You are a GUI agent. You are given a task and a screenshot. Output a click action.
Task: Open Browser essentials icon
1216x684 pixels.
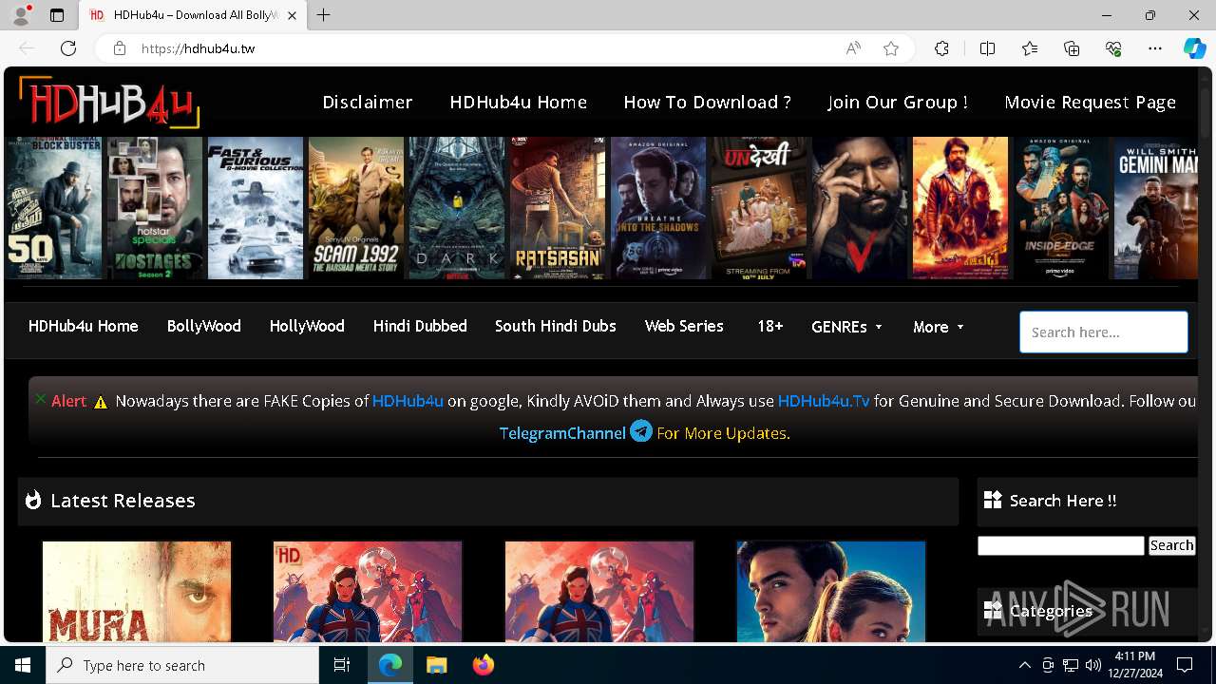point(1113,48)
